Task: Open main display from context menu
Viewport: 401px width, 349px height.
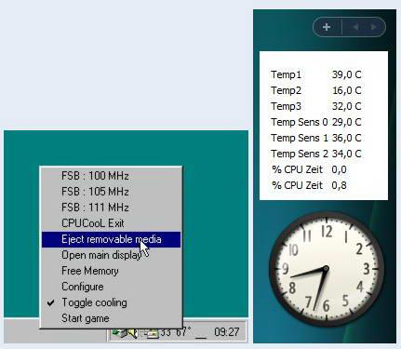Action: (111, 255)
